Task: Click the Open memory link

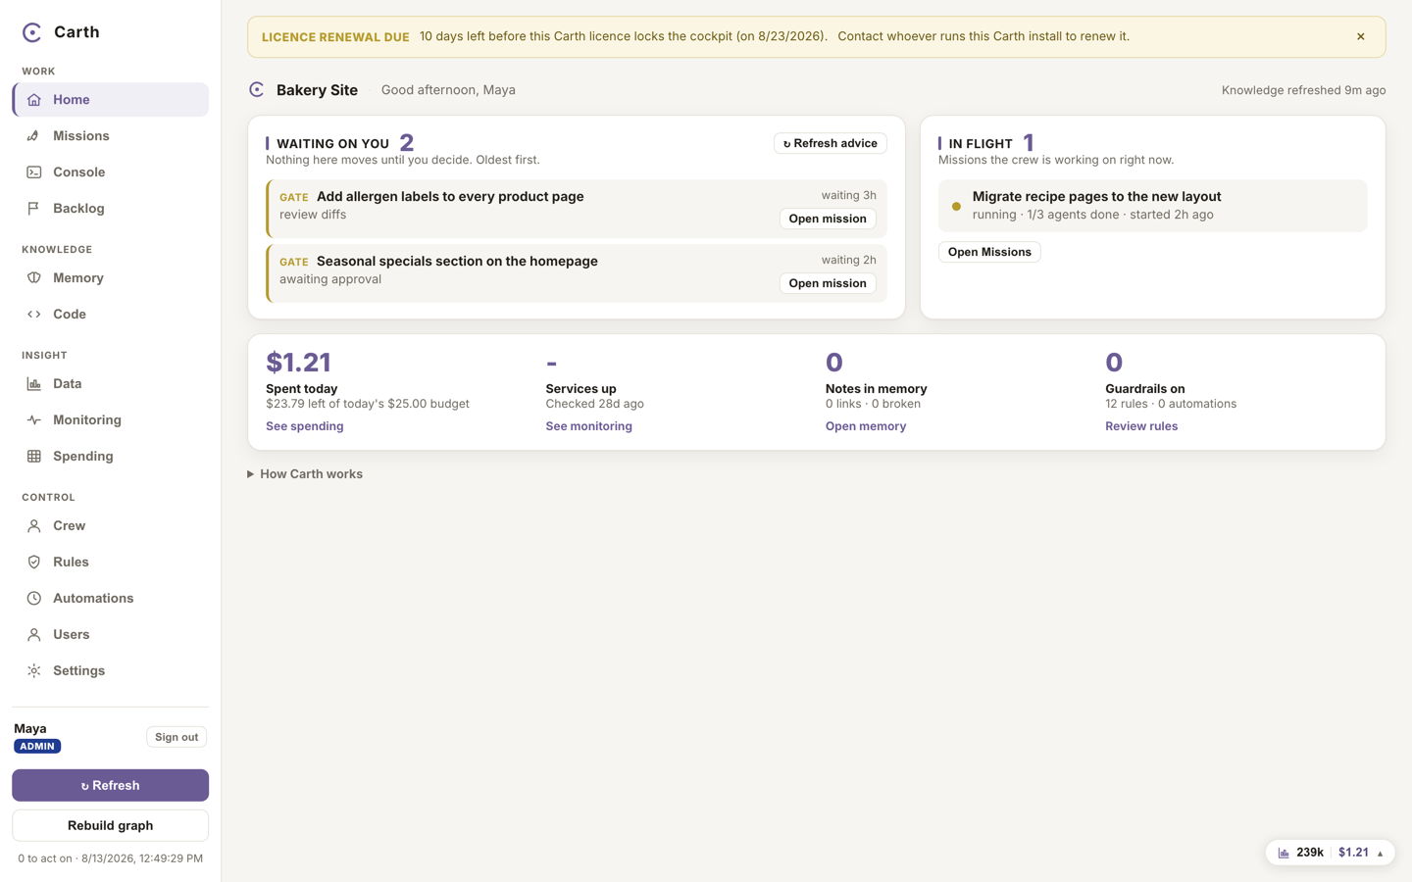Action: coord(866,426)
